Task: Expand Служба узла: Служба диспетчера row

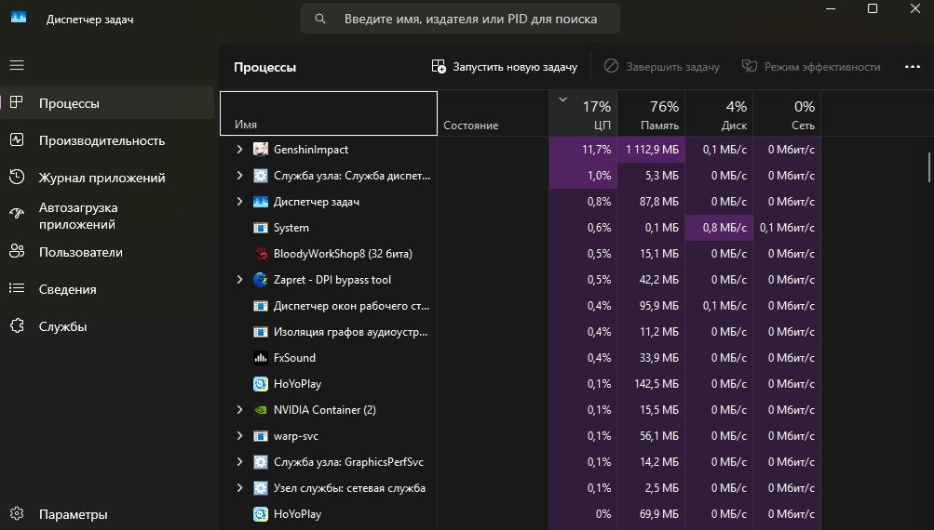Action: [239, 176]
